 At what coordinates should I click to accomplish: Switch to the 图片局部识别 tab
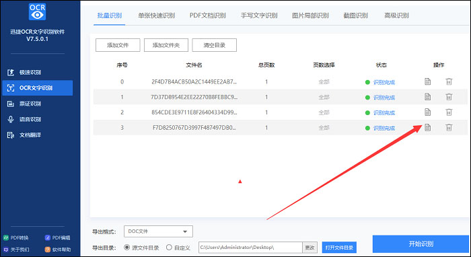click(310, 15)
